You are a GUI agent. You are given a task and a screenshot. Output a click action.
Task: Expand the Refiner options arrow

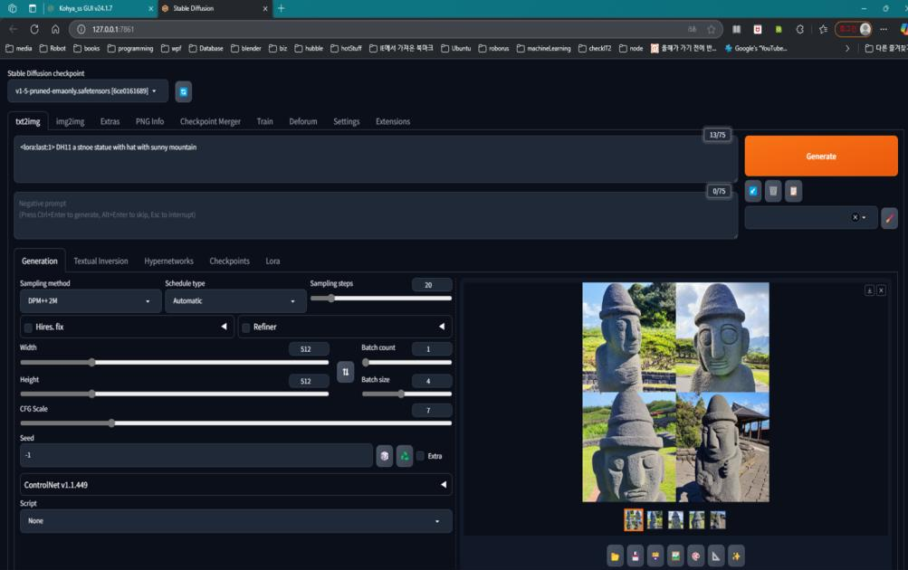pos(442,327)
